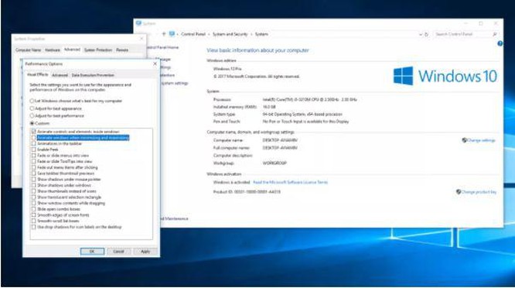Click the refresh icon beside address bar
515x288 pixels.
(x=426, y=34)
